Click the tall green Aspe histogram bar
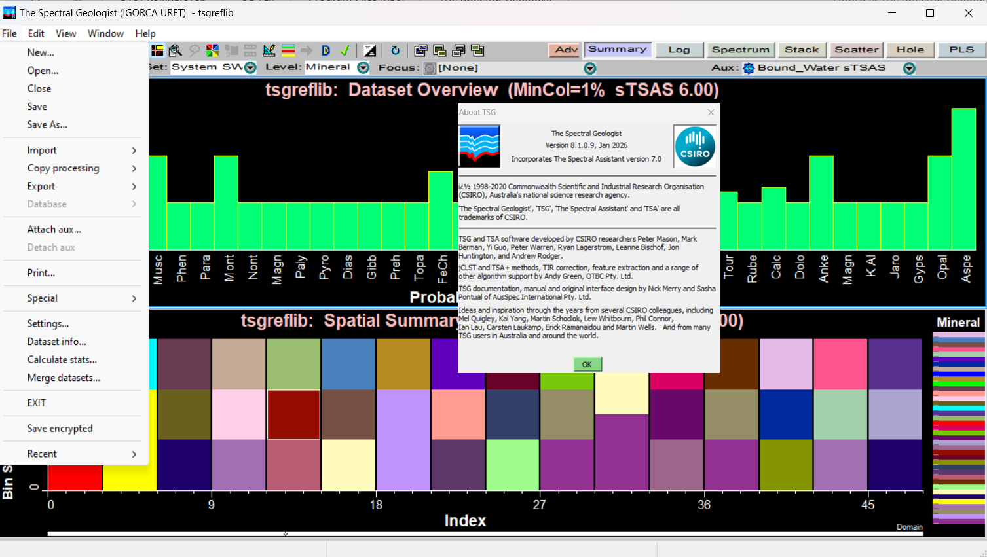The image size is (987, 557). (963, 179)
